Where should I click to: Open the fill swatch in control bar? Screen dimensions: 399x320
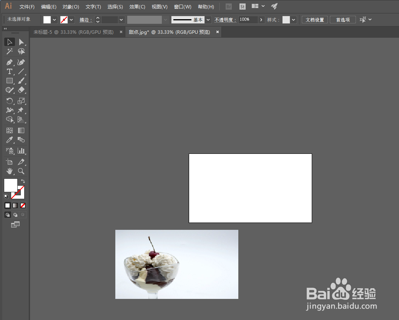pos(47,20)
